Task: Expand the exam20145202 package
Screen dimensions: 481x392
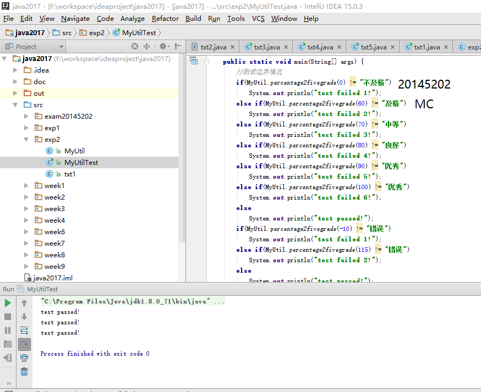Action: click(26, 116)
